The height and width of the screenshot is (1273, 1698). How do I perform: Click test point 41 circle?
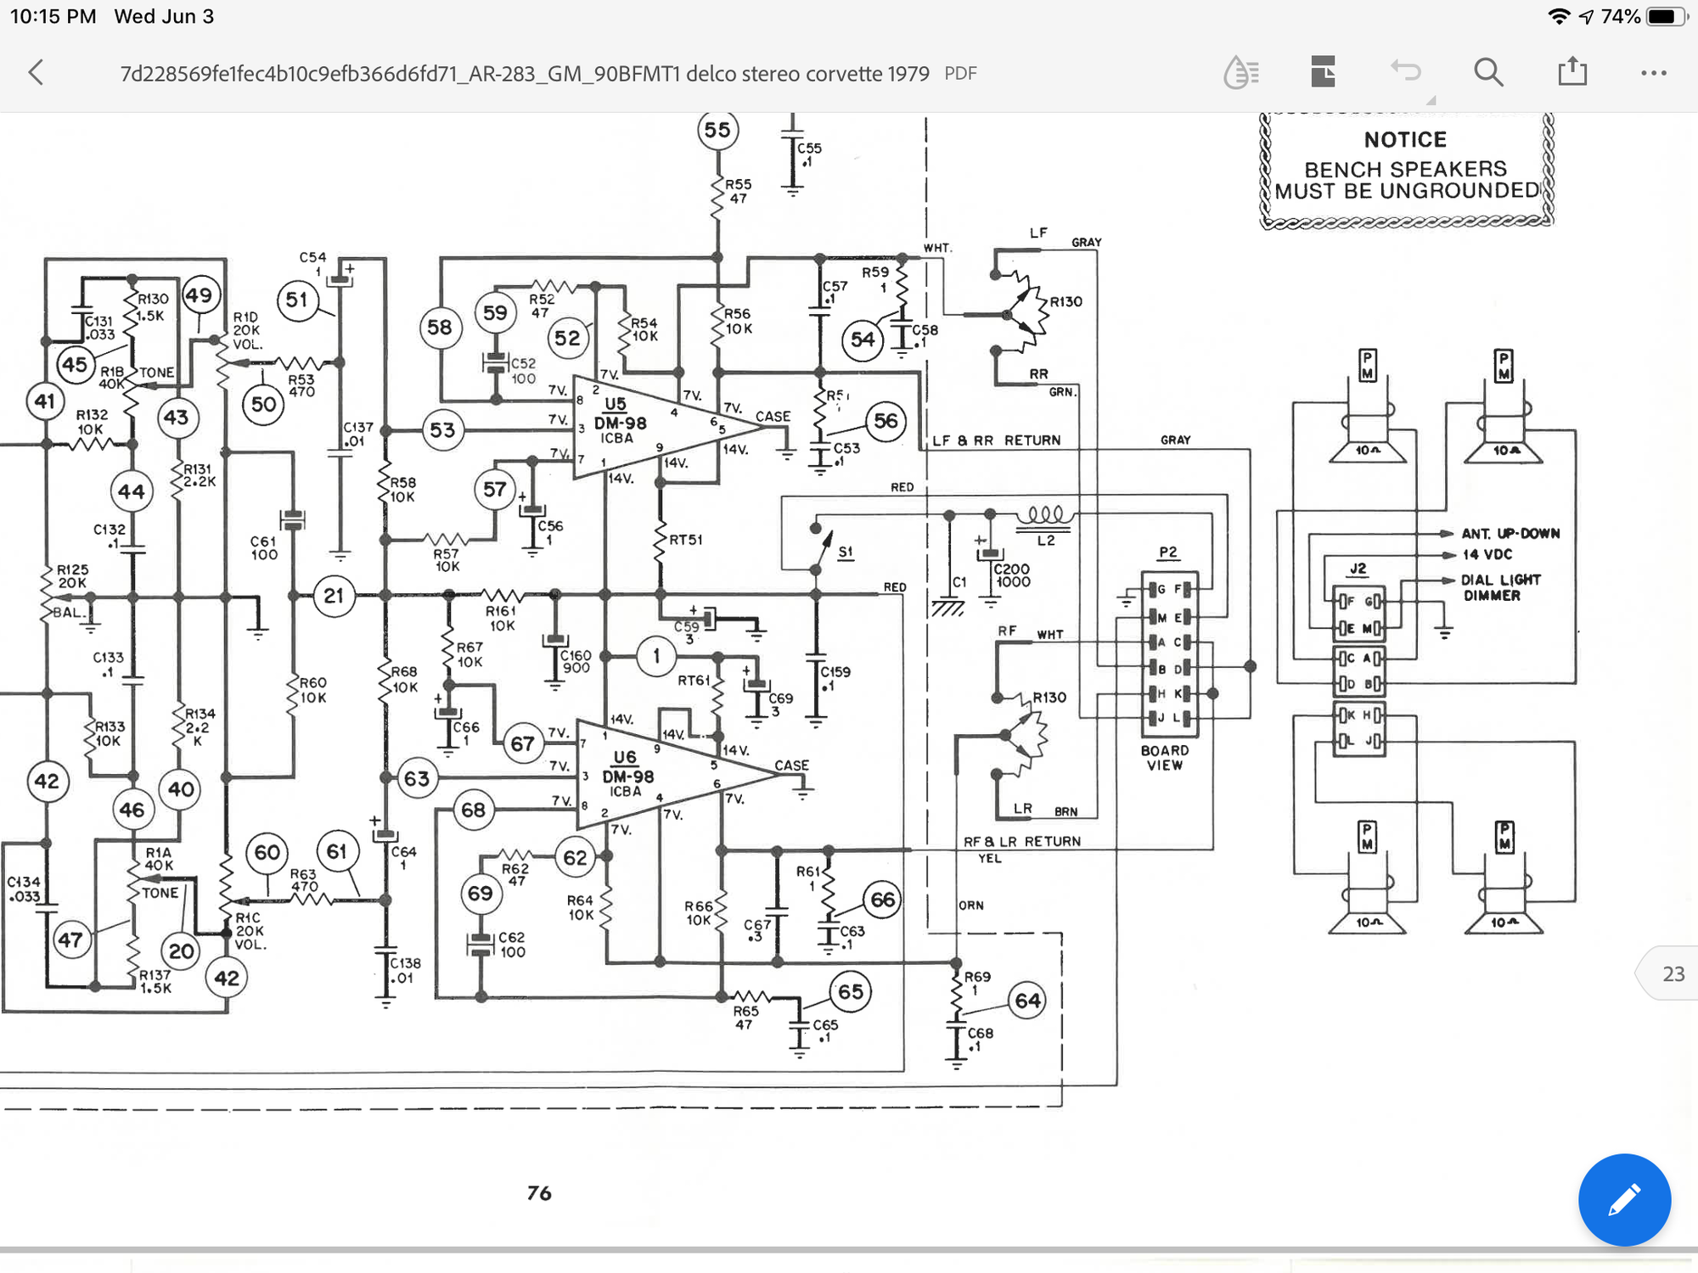point(45,401)
